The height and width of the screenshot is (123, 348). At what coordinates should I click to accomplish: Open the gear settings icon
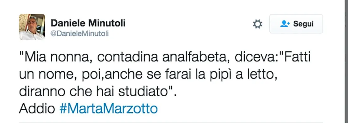pyautogui.click(x=257, y=24)
